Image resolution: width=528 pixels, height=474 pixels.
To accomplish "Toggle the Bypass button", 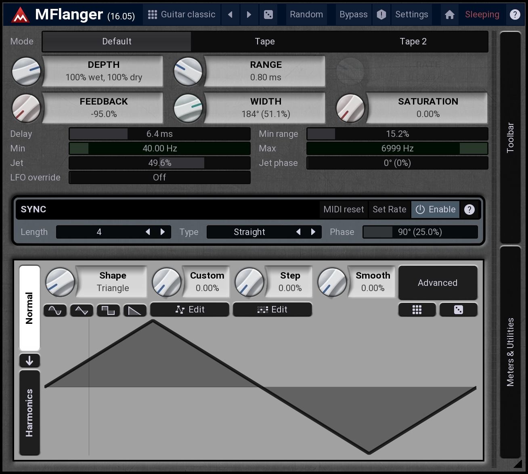I will [x=353, y=15].
